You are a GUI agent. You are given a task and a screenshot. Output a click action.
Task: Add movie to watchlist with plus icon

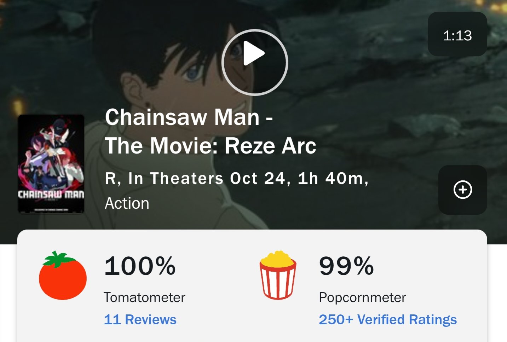[462, 190]
